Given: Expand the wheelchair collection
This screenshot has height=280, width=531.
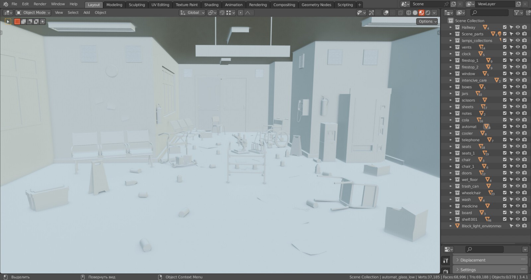Looking at the screenshot, I should point(450,193).
